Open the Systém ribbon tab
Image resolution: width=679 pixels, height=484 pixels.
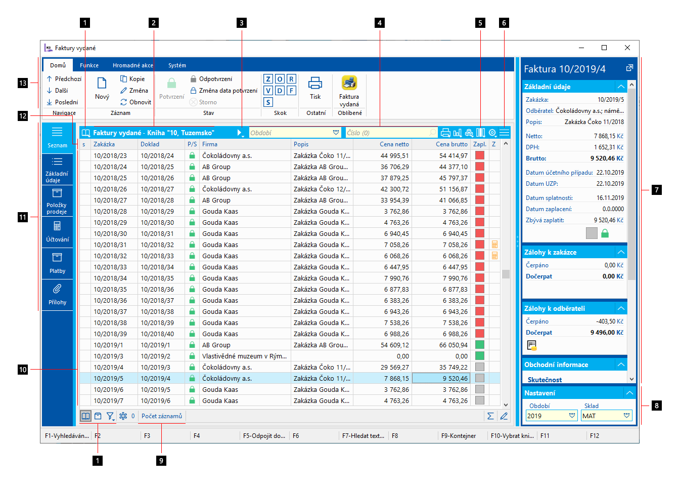pos(177,65)
